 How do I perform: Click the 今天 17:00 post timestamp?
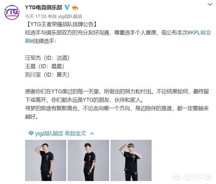coord(36,17)
